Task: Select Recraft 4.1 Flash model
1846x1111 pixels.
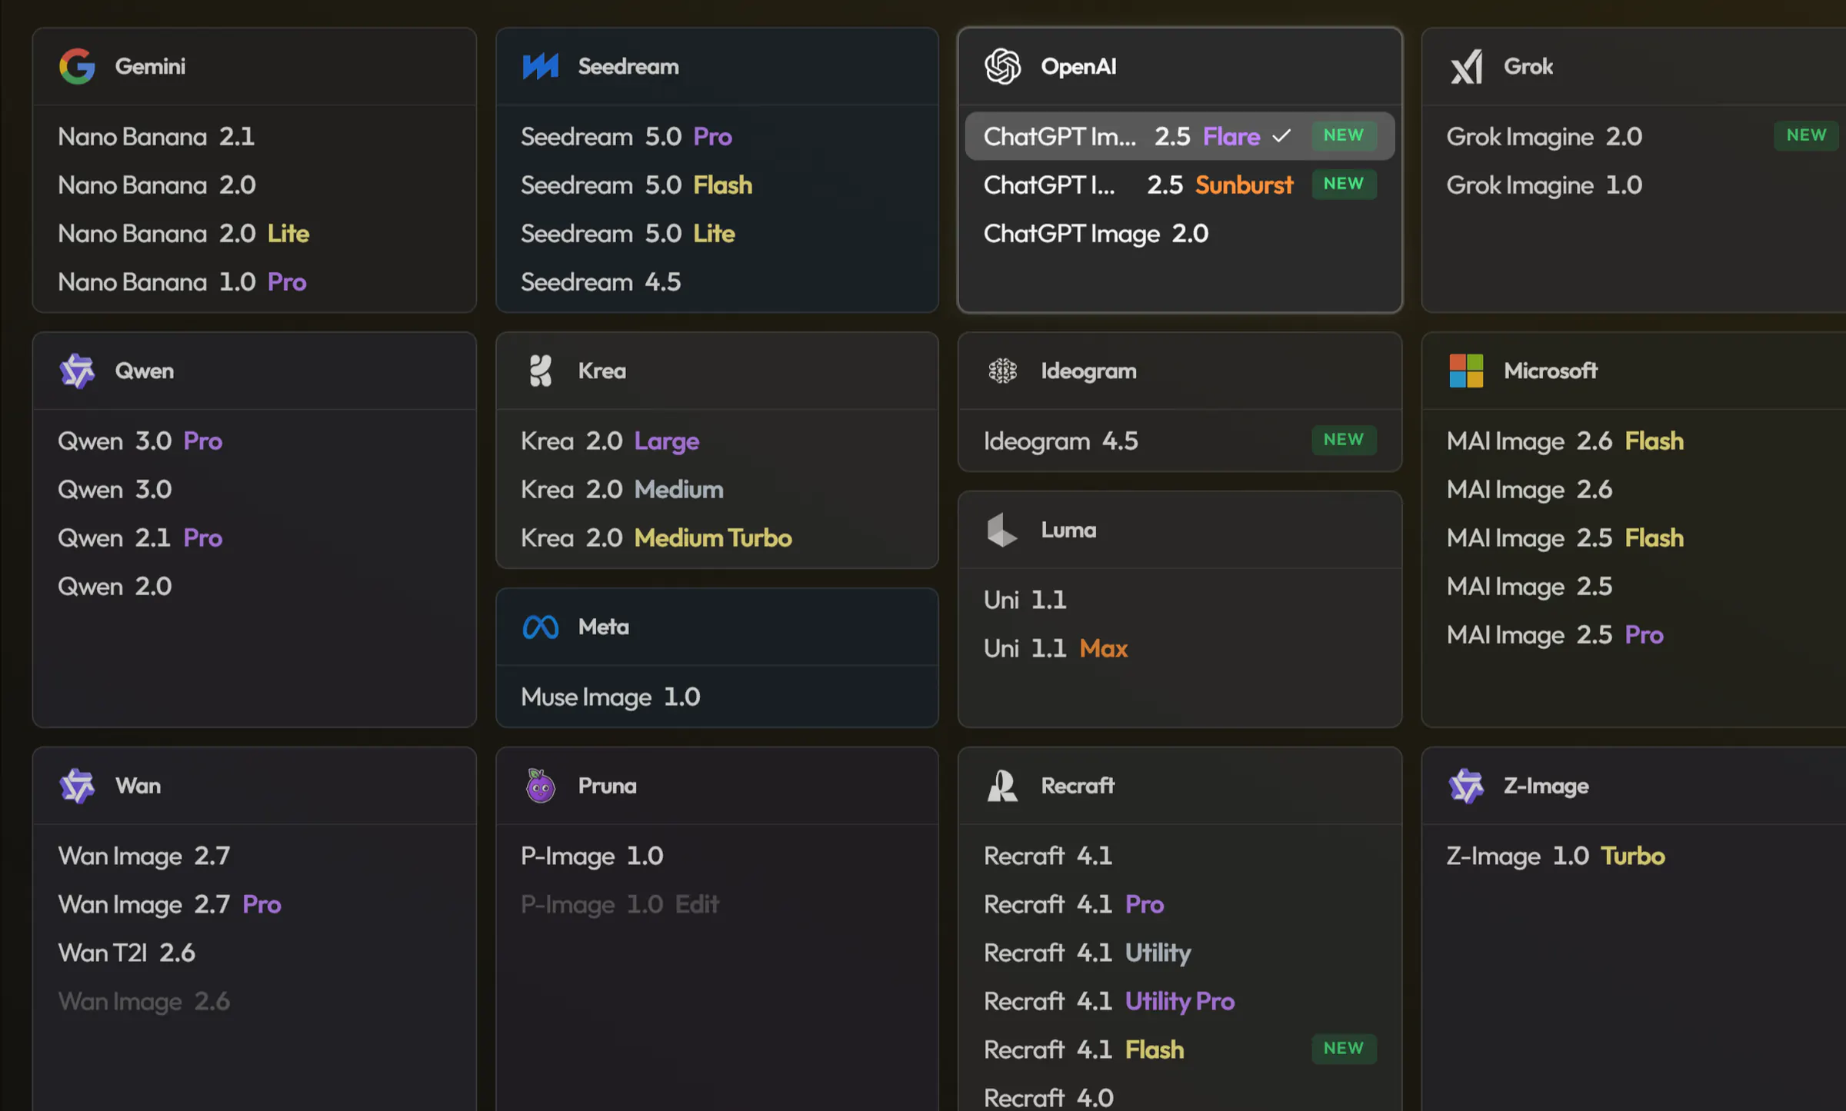Action: coord(1180,1049)
